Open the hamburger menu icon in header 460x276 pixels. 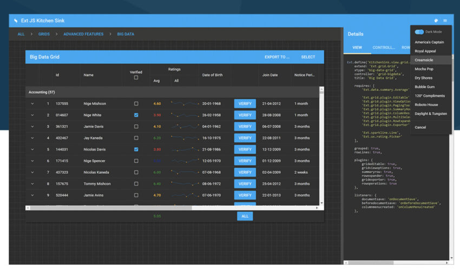445,21
